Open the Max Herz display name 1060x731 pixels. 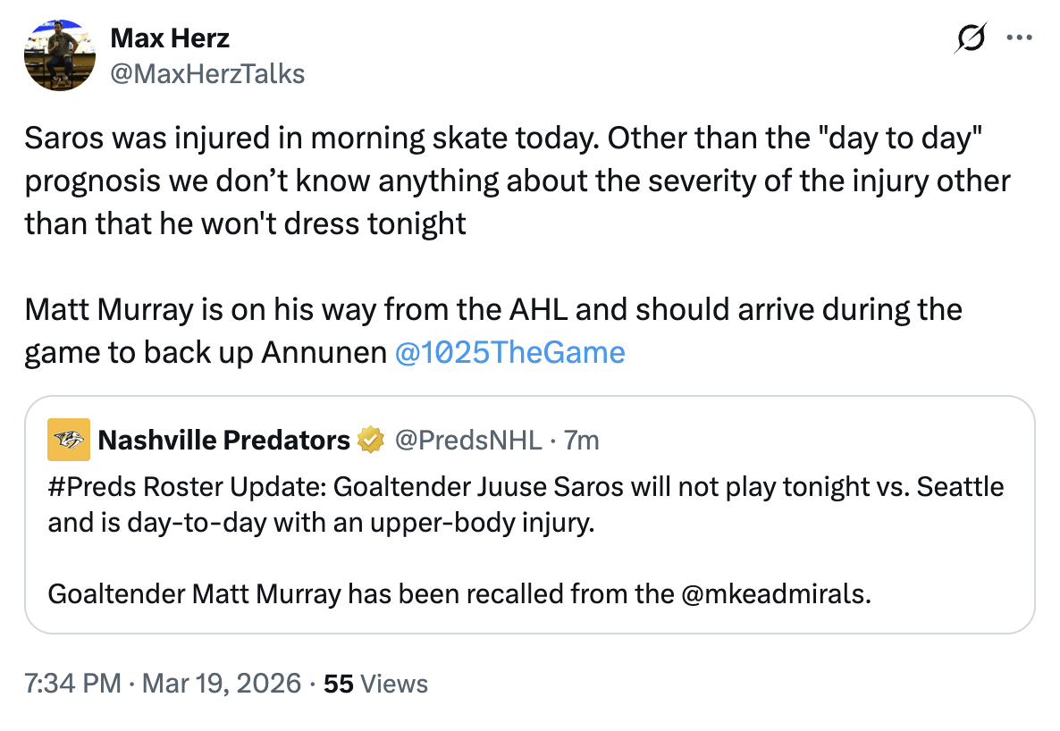click(169, 38)
